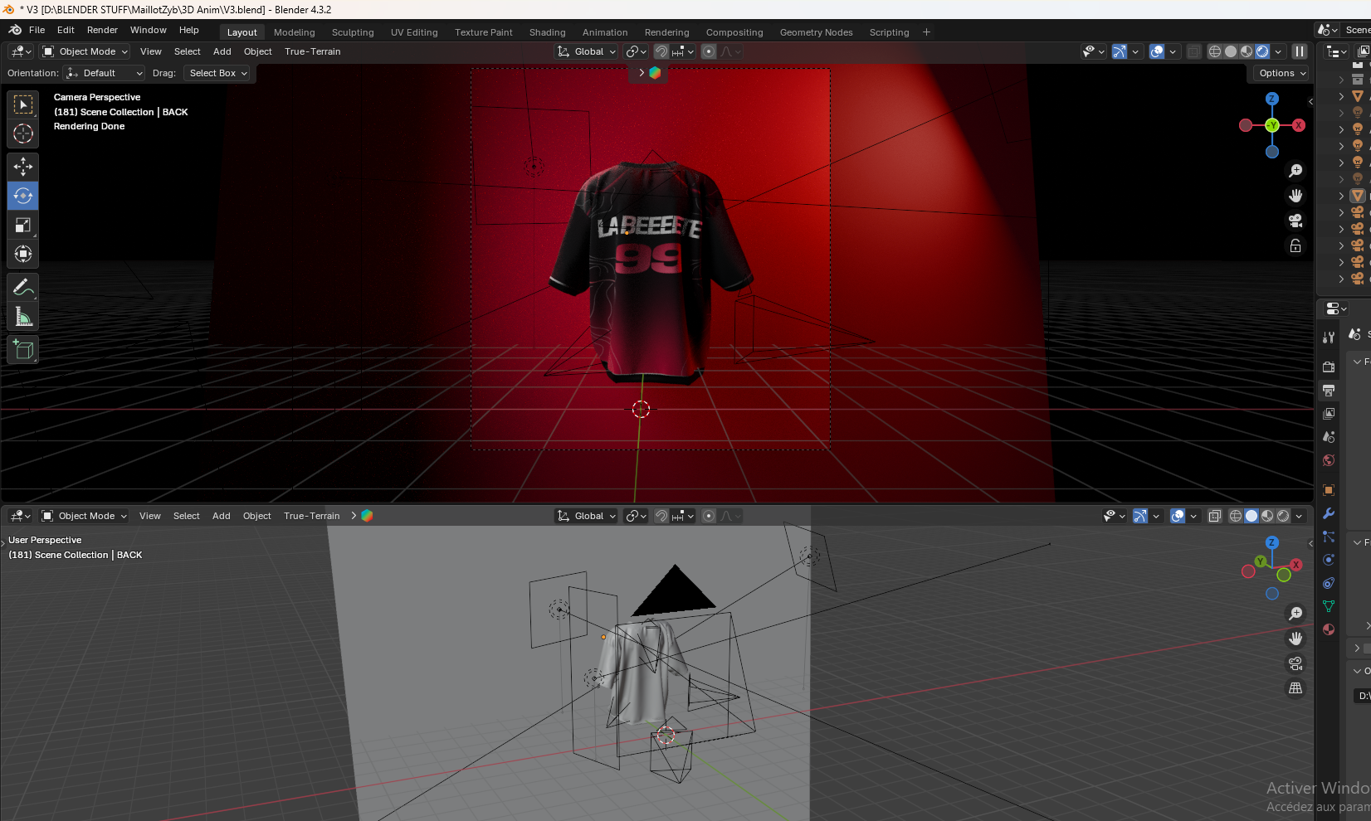Toggle snapping magnet in top viewport header
The image size is (1371, 821).
pyautogui.click(x=661, y=51)
